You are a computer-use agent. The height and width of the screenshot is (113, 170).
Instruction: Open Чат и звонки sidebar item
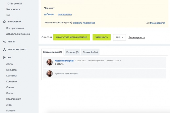13,9
